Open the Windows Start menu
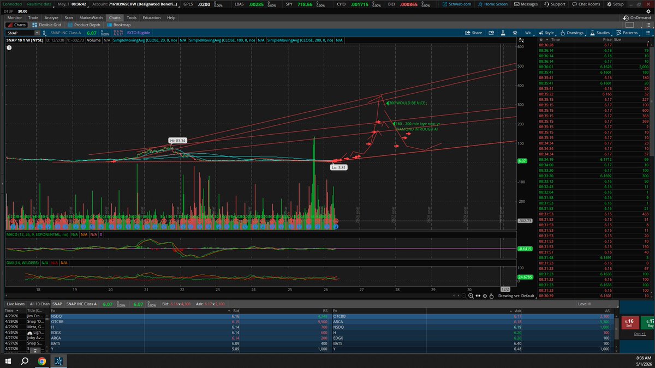 [x=8, y=361]
